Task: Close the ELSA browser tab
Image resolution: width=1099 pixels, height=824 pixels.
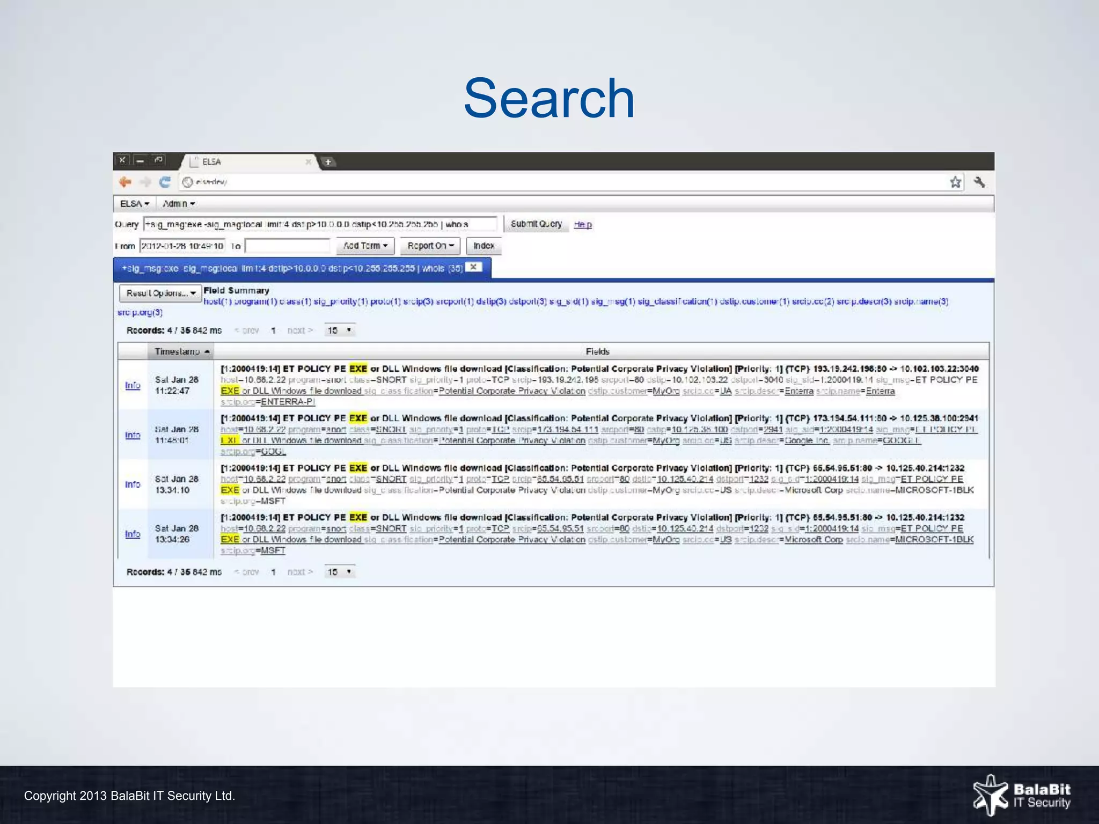Action: coord(308,161)
